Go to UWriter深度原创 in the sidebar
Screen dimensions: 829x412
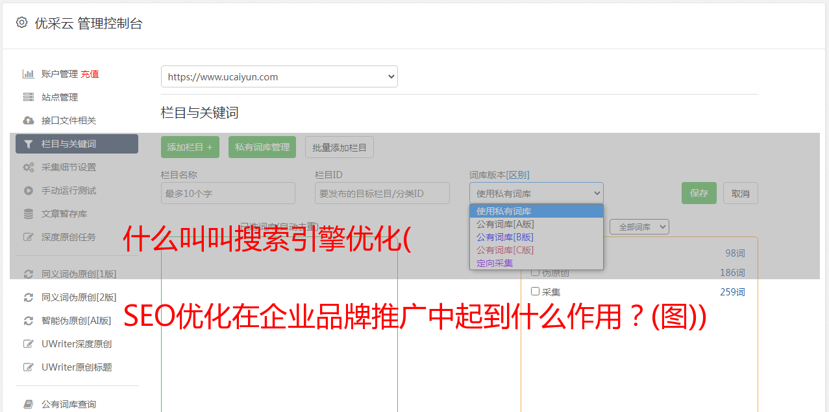[77, 344]
